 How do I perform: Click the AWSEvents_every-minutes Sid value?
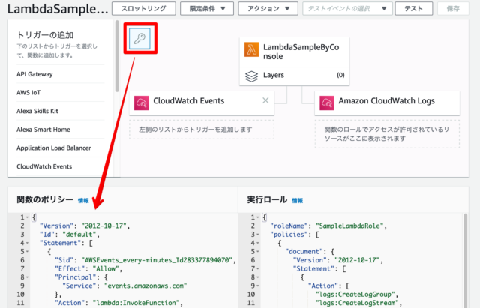click(157, 260)
